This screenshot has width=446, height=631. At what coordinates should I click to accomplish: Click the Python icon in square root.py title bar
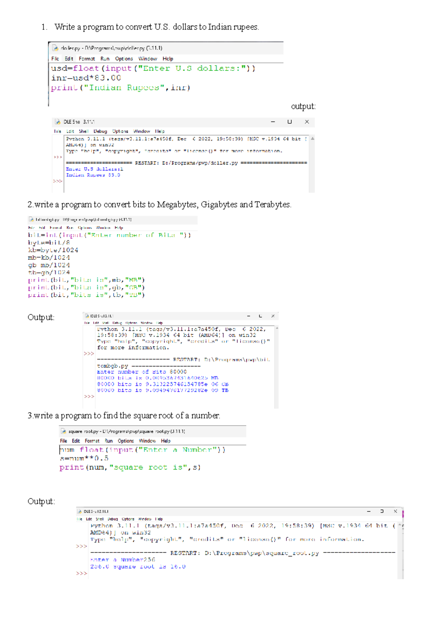point(63,431)
